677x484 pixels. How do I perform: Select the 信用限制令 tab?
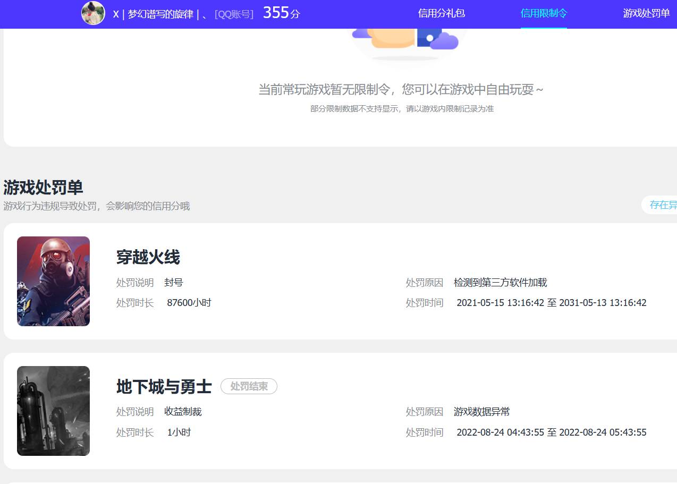(544, 13)
